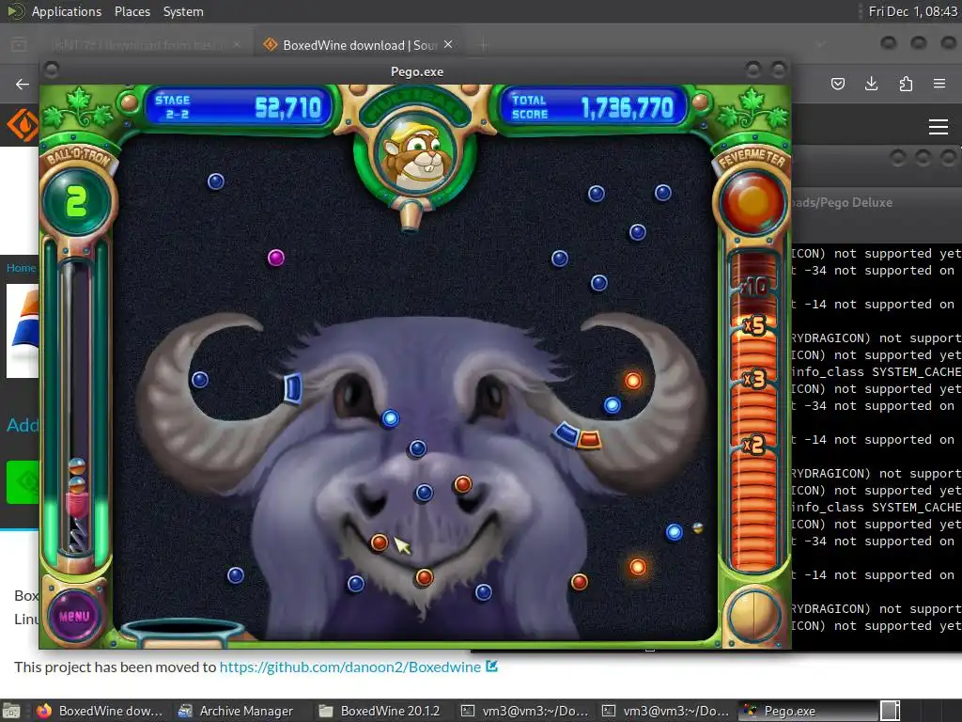Click the lit blue peg near yak's left eye
This screenshot has height=722, width=962.
click(x=390, y=418)
